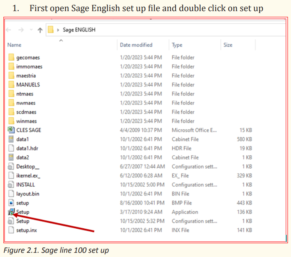This screenshot has height=257, width=291.
Task: Select the scdmaes folder name
Action: tap(26, 112)
